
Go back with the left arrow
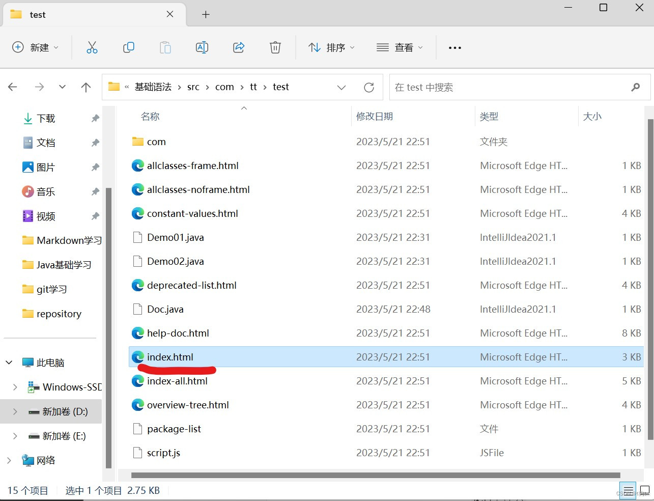13,87
